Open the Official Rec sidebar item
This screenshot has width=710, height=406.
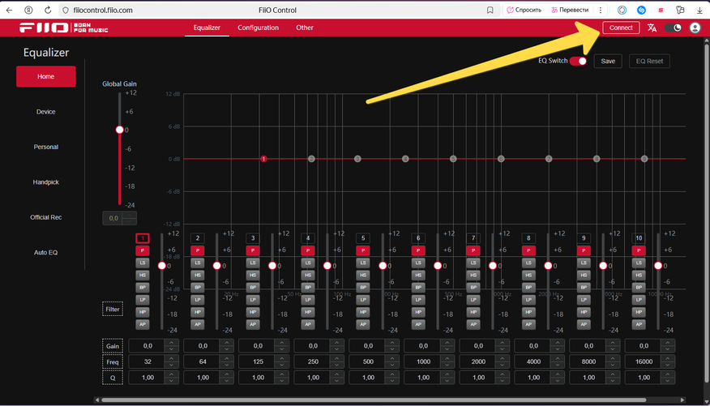pyautogui.click(x=45, y=217)
